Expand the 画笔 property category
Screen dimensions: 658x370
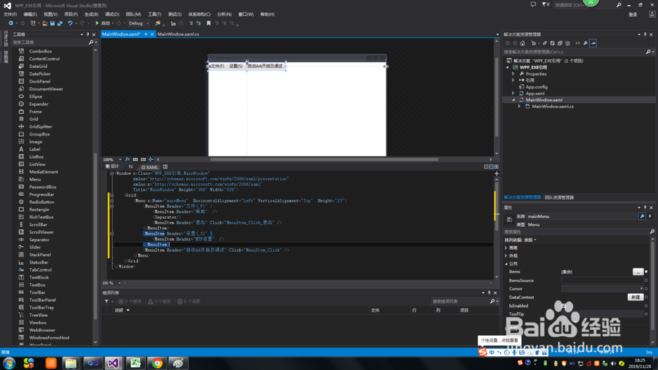506,248
